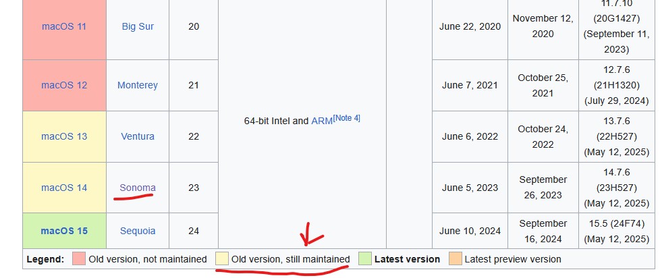
Task: Open the Big Sur article link
Action: [x=138, y=26]
